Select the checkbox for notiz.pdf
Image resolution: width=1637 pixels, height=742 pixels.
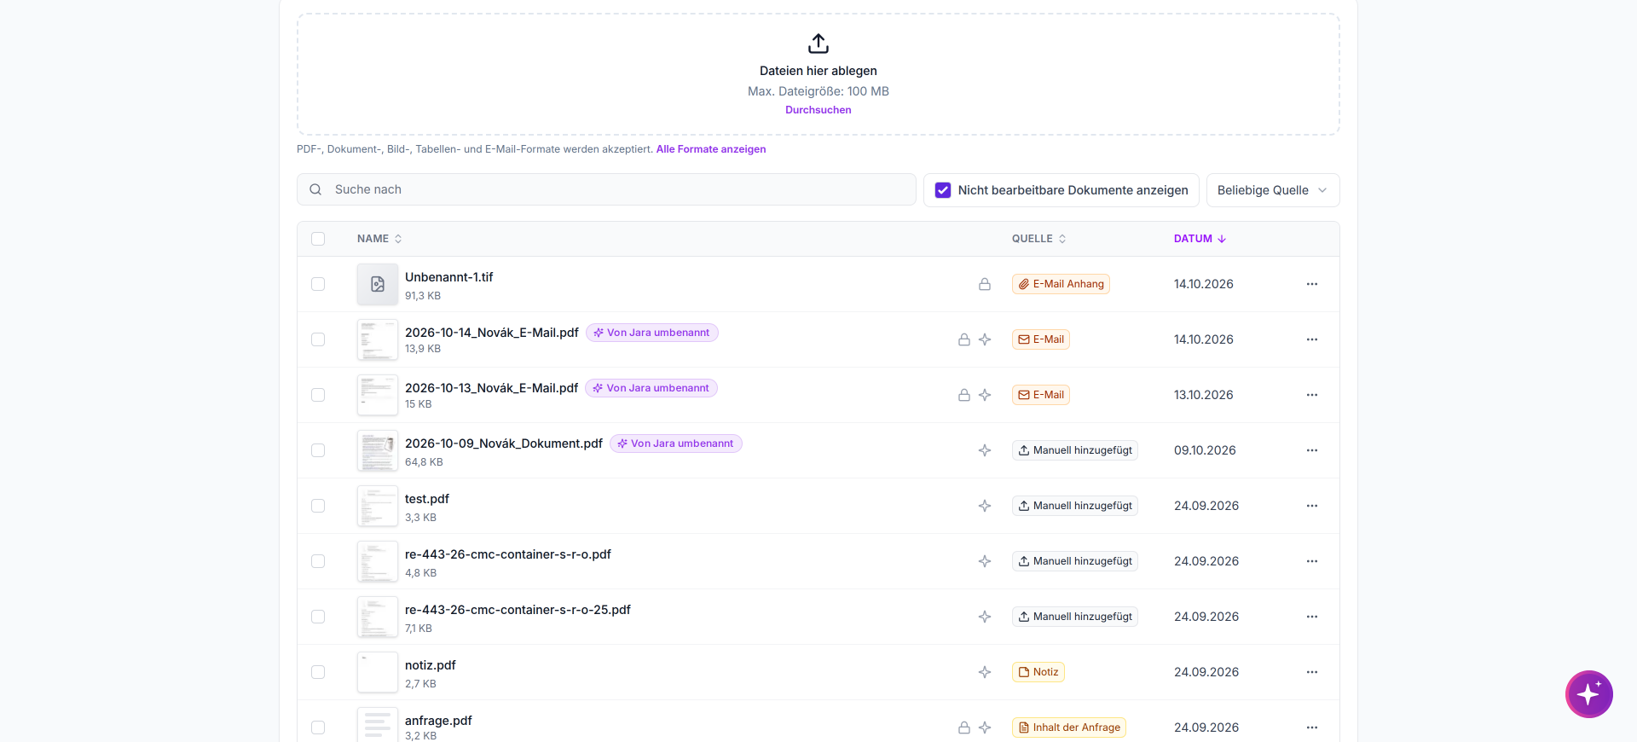click(318, 672)
